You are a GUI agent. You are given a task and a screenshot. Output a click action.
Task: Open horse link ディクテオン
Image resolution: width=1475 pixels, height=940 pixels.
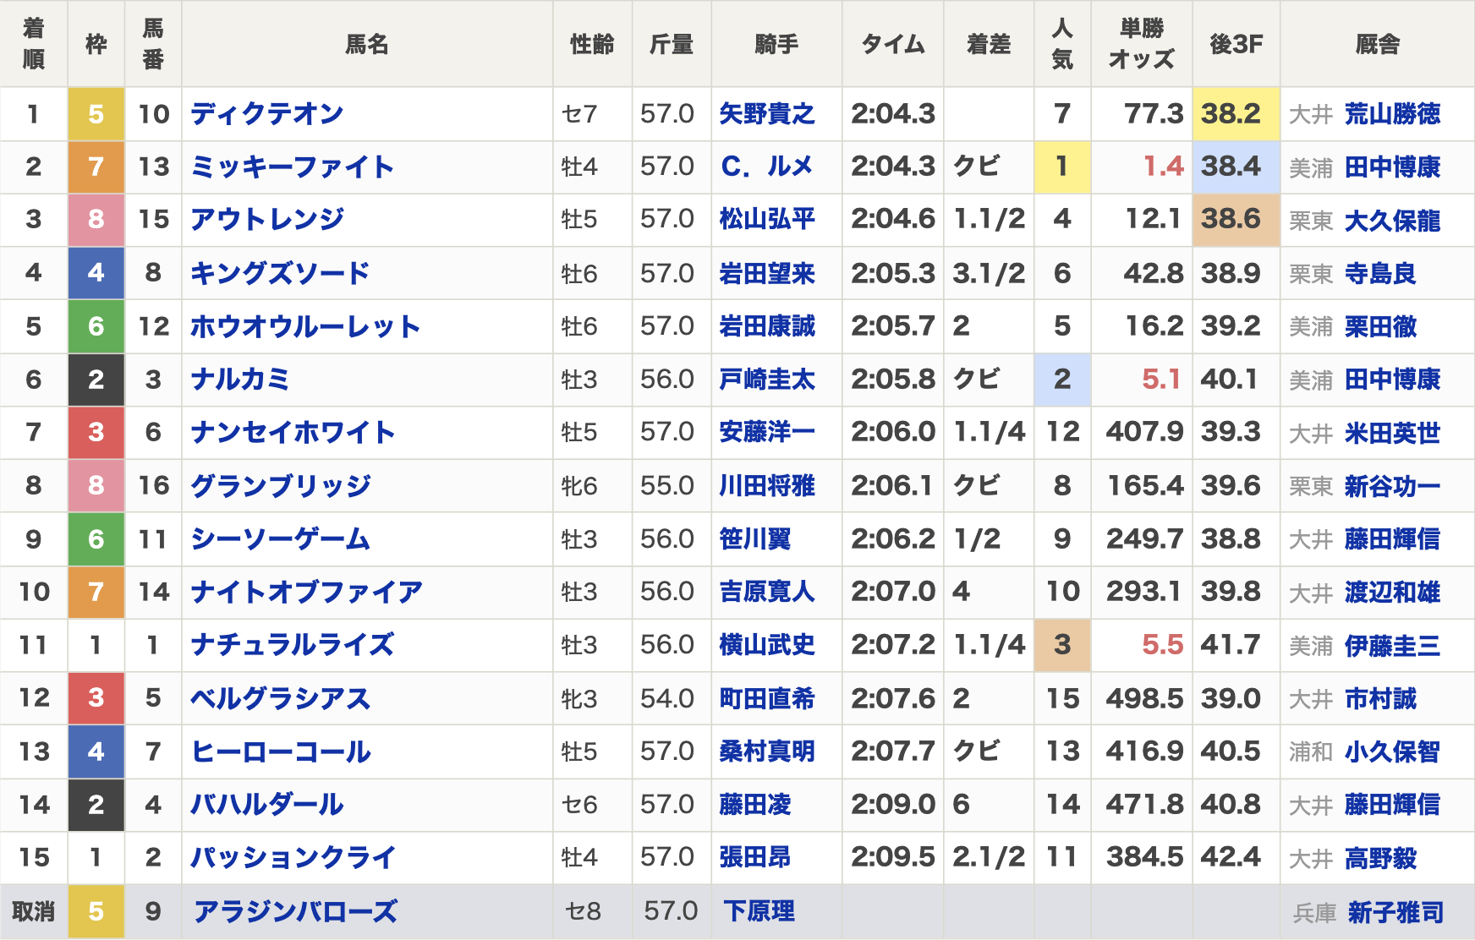pyautogui.click(x=266, y=114)
